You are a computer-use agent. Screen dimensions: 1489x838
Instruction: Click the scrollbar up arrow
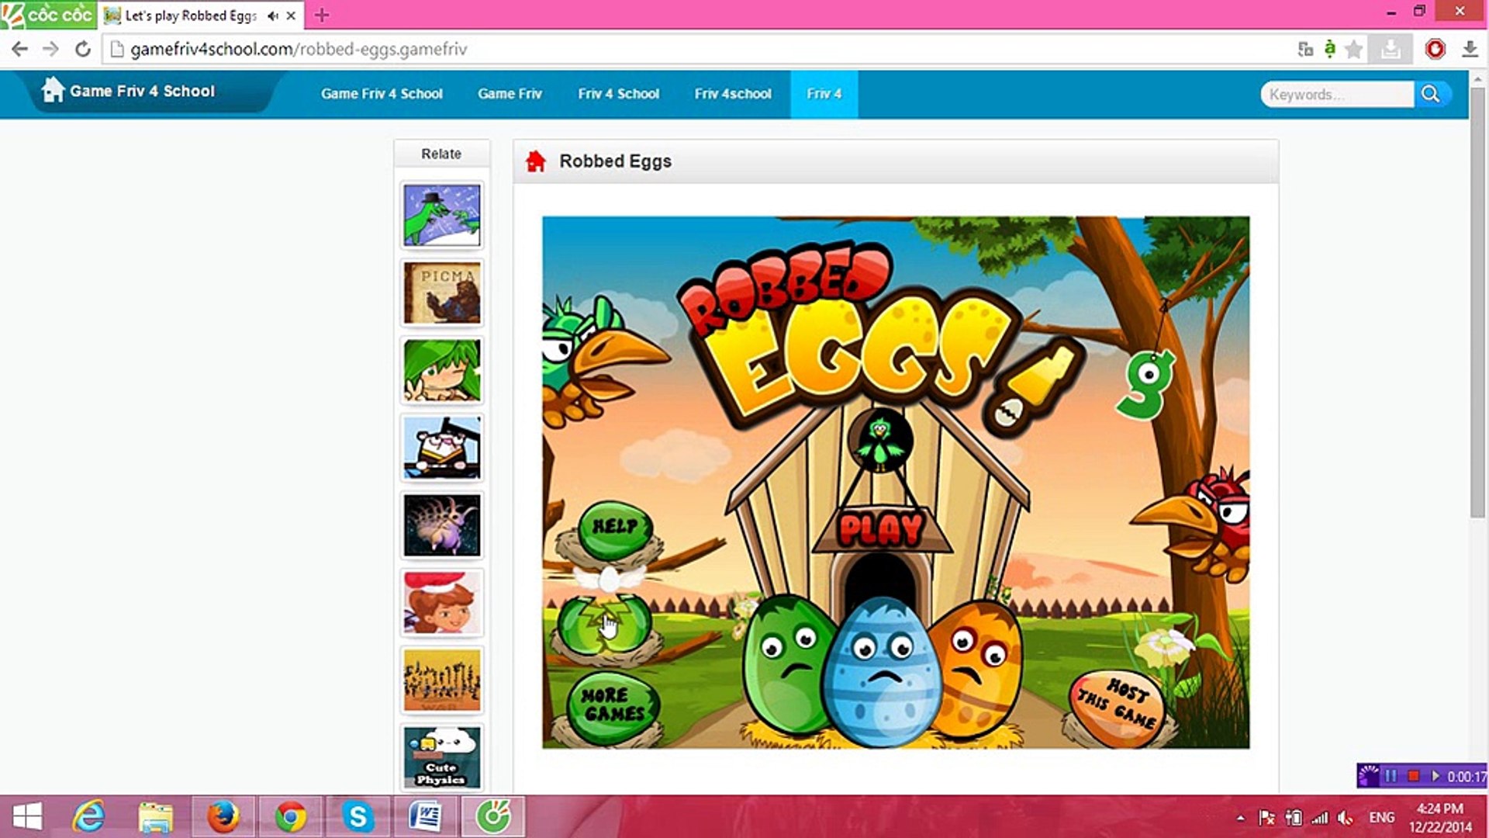click(x=1477, y=78)
